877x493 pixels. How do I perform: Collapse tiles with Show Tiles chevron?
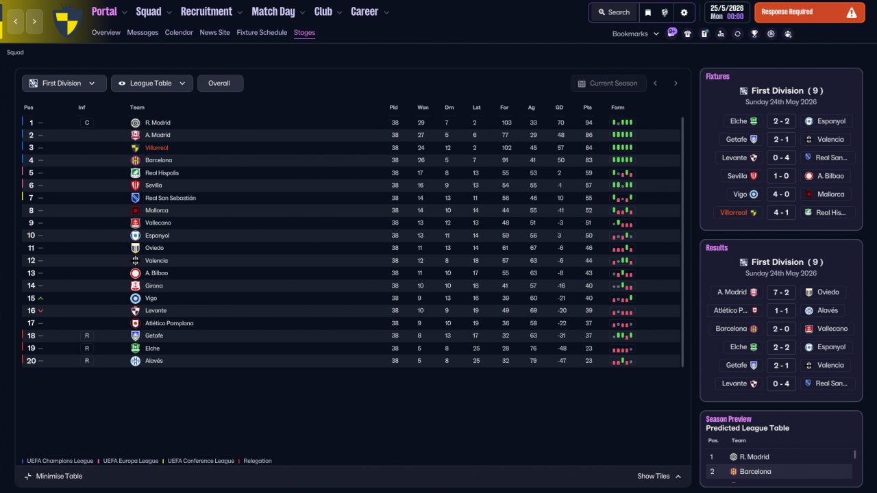(678, 477)
